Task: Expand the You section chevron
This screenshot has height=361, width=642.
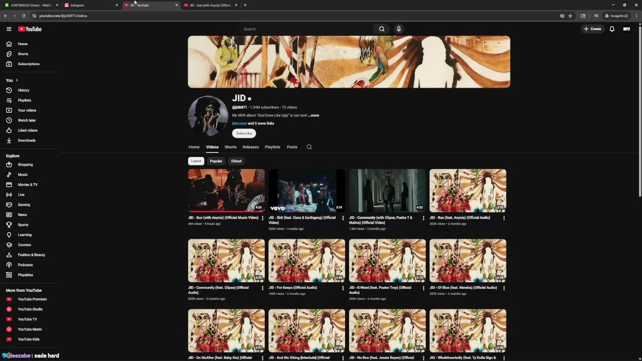Action: point(17,80)
